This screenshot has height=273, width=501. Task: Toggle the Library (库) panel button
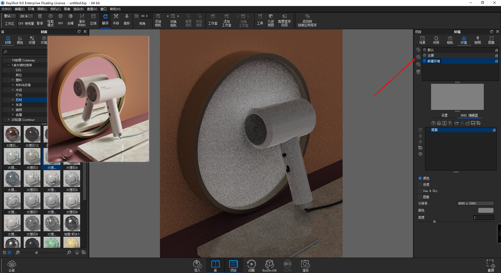(216, 266)
